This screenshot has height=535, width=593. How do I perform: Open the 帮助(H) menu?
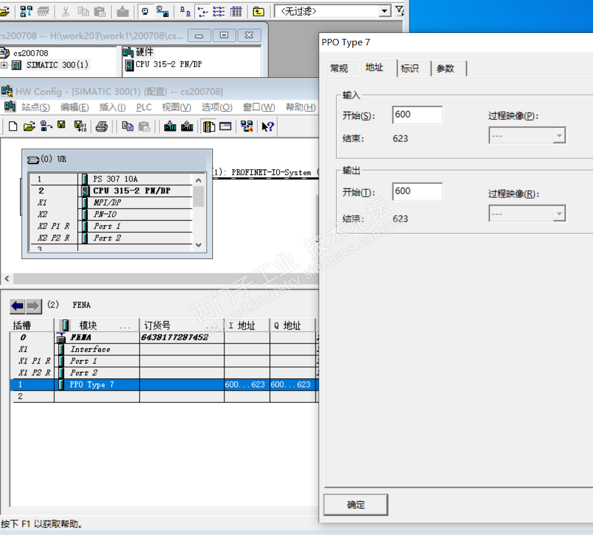coord(301,107)
